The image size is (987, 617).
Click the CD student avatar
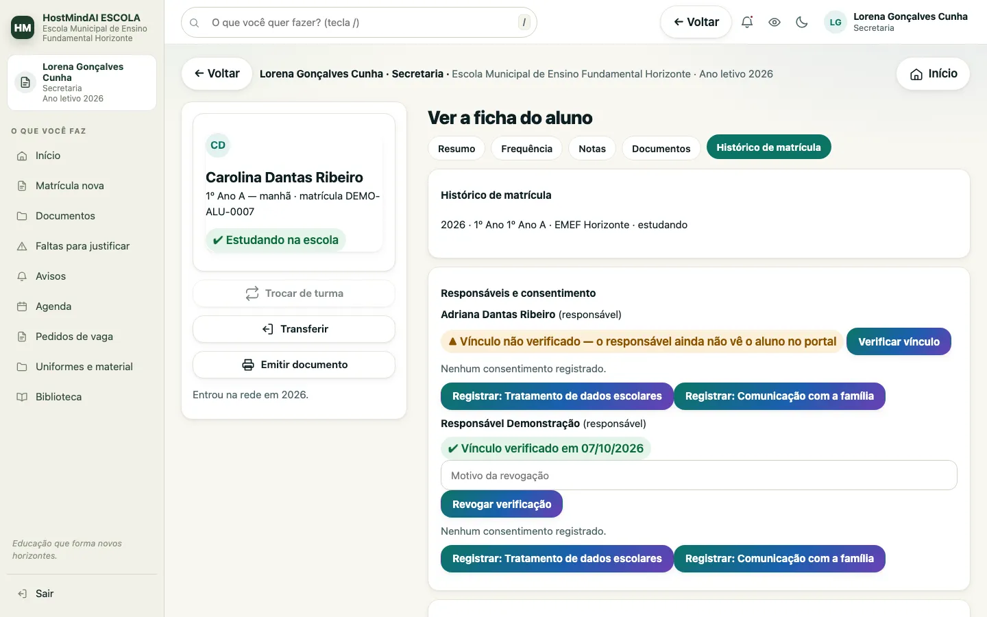tap(218, 145)
